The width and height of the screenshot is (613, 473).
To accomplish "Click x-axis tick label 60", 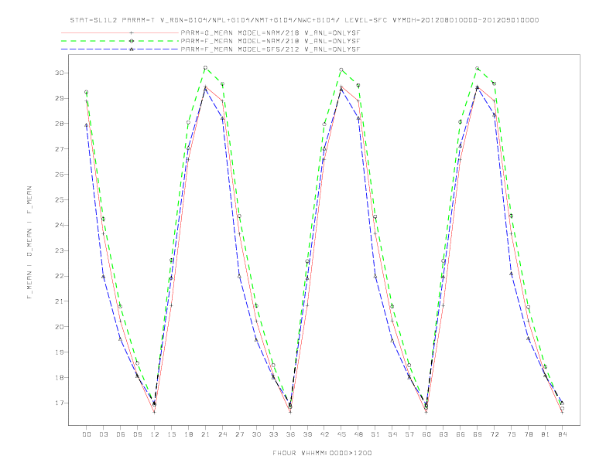I will pyautogui.click(x=426, y=434).
